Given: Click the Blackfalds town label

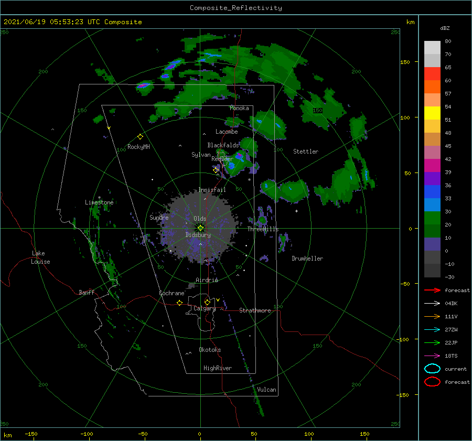Looking at the screenshot, I should pyautogui.click(x=223, y=145).
